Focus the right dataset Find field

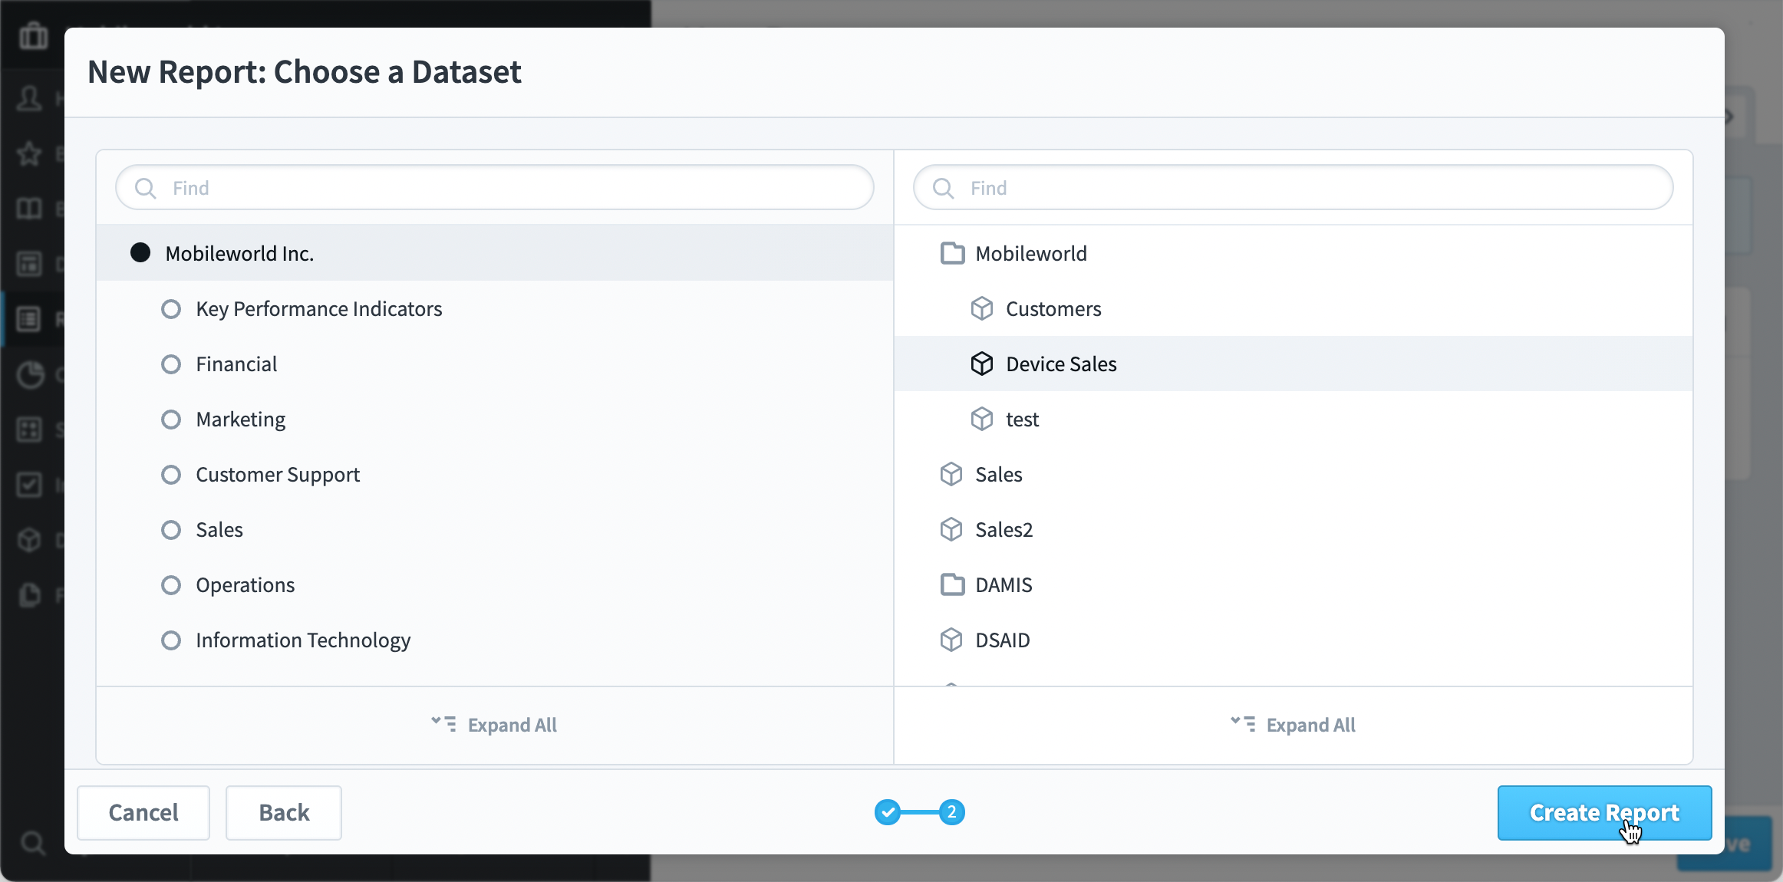click(x=1294, y=188)
